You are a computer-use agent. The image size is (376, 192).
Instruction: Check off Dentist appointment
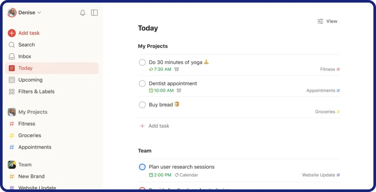[x=142, y=83]
